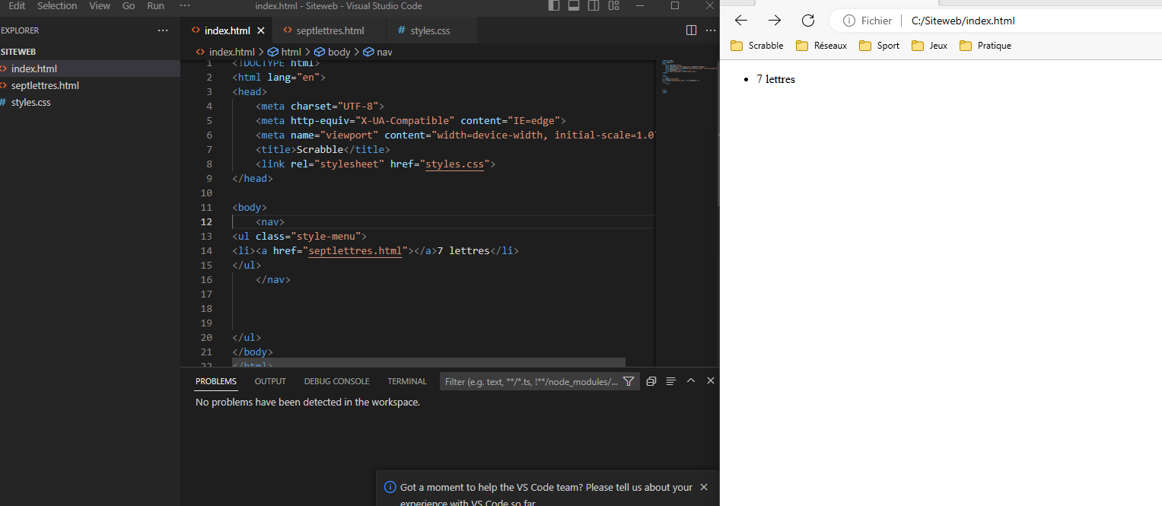Switch to the TERMINAL panel tab

coord(407,381)
